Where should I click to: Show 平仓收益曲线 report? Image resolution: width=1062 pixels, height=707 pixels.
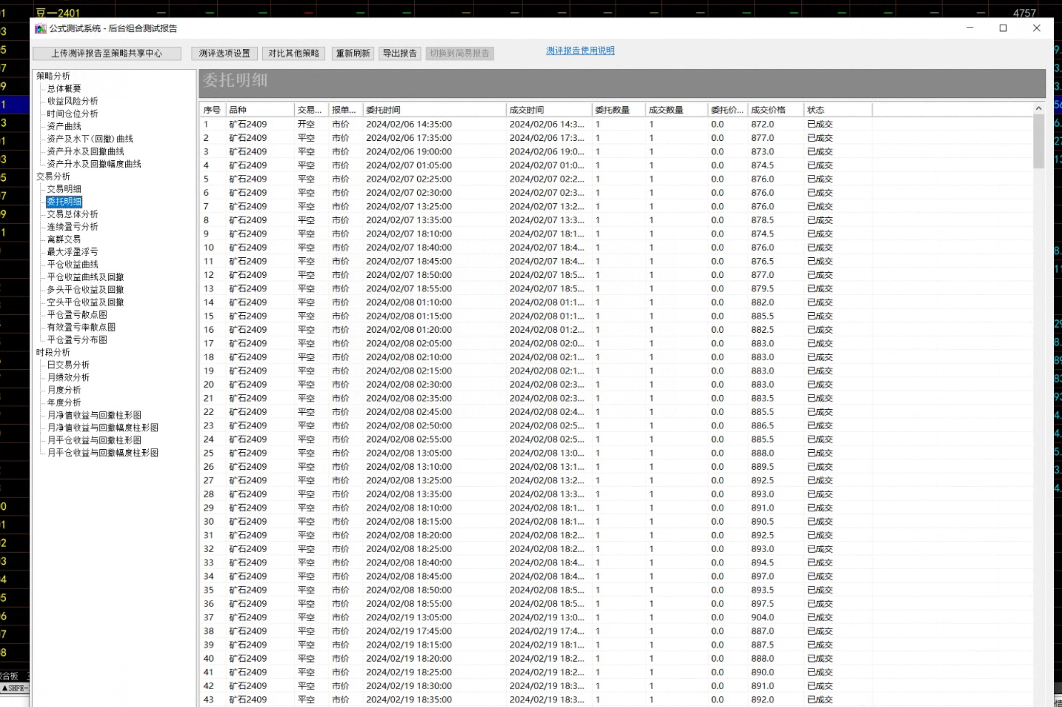click(x=73, y=265)
